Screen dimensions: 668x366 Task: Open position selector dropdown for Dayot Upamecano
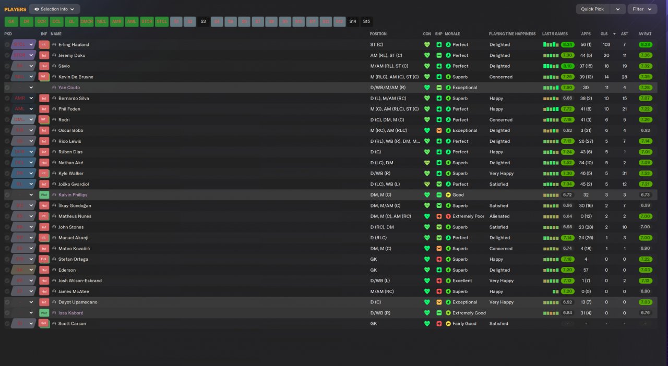pyautogui.click(x=31, y=302)
